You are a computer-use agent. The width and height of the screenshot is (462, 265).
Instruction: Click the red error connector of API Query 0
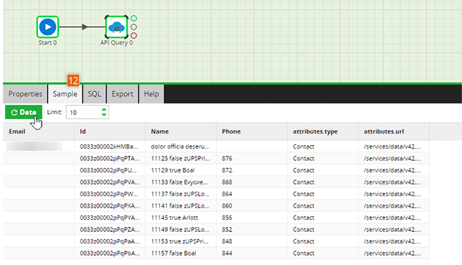point(133,36)
